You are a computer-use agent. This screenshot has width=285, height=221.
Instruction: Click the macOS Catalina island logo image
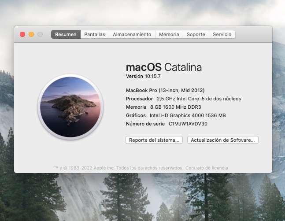(x=70, y=107)
